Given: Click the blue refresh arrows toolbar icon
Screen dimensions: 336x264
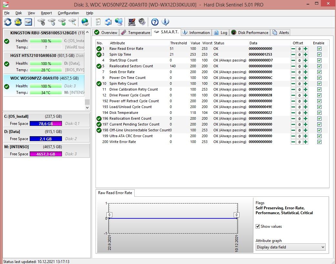Looking at the screenshot, I should [x=8, y=22].
